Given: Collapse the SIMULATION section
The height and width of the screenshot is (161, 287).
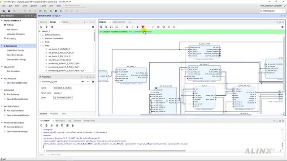Looking at the screenshot, I should (x=2, y=67).
